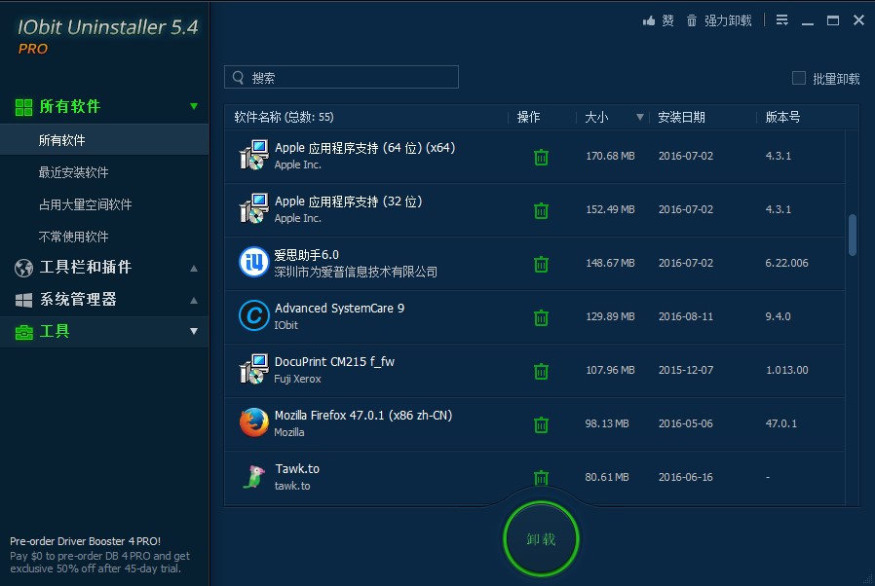Click the green toolbox 工具 icon
The width and height of the screenshot is (875, 586).
pos(23,332)
